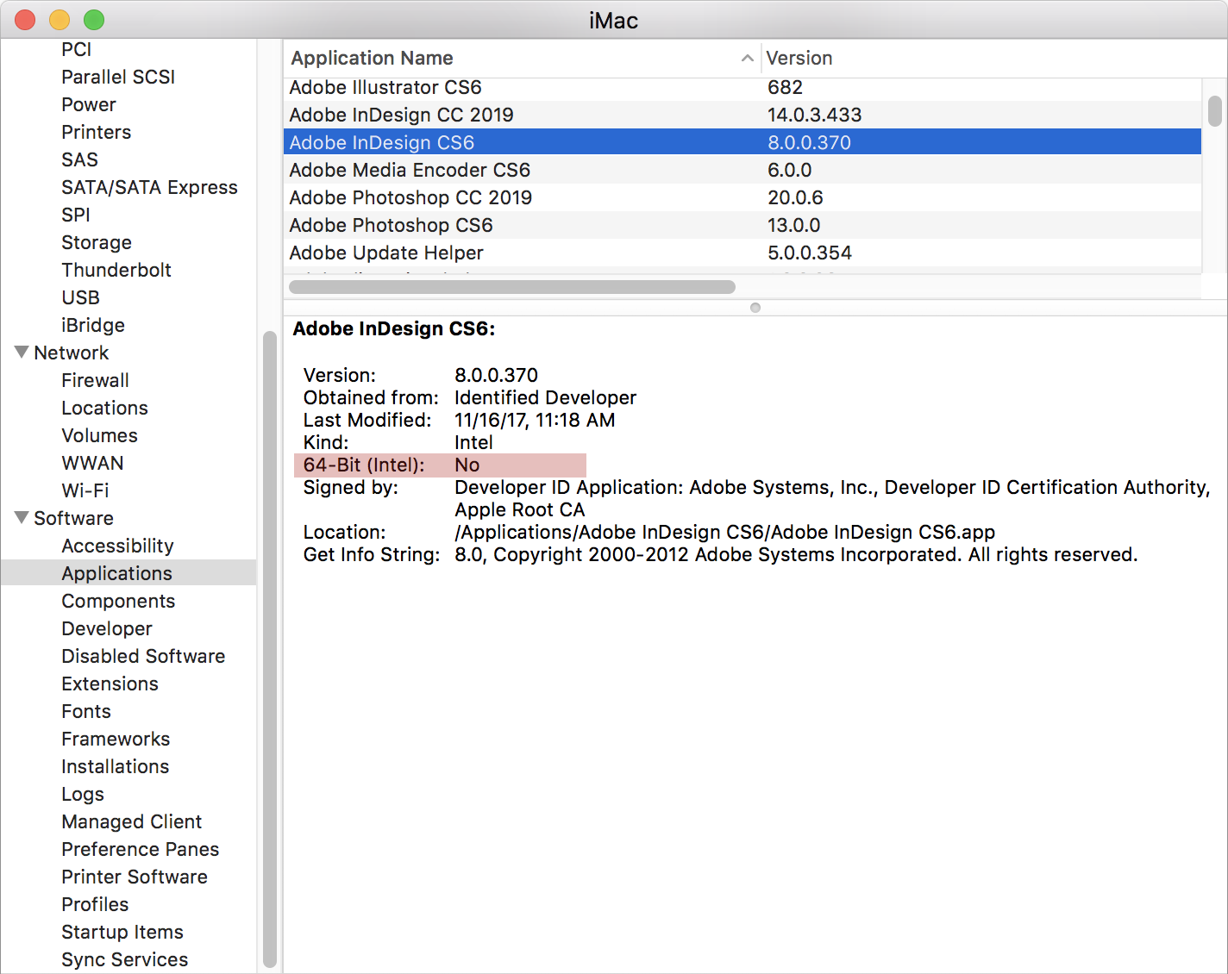Open Locations under Network
The height and width of the screenshot is (974, 1228).
point(104,408)
